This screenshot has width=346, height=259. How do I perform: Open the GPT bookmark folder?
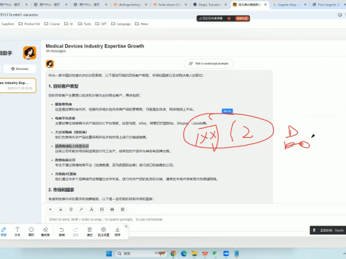point(101,24)
